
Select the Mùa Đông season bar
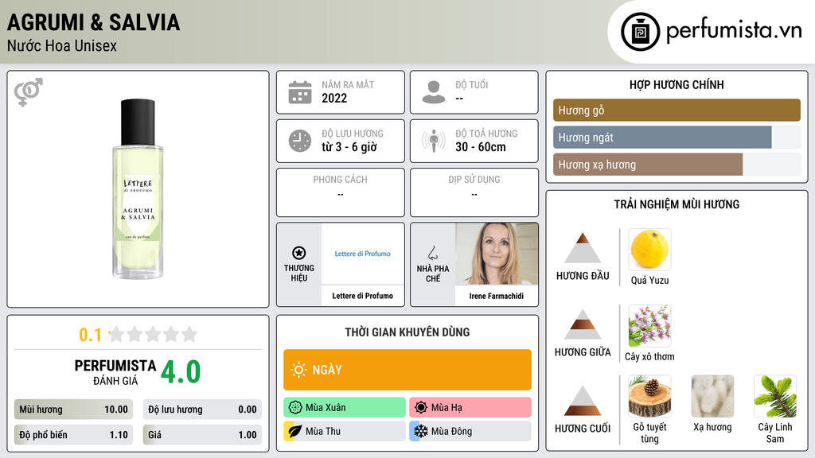[x=470, y=431]
